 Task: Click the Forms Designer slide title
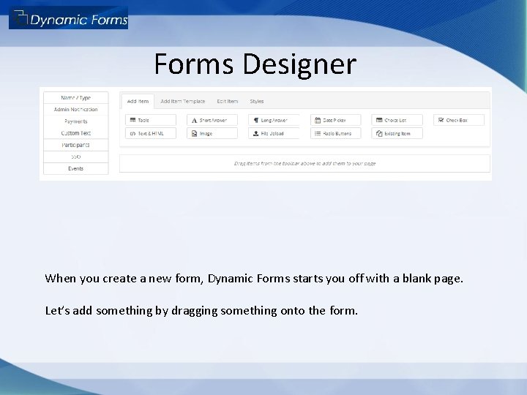point(255,64)
